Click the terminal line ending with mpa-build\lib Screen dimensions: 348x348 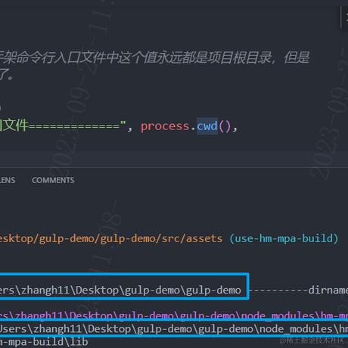44,342
